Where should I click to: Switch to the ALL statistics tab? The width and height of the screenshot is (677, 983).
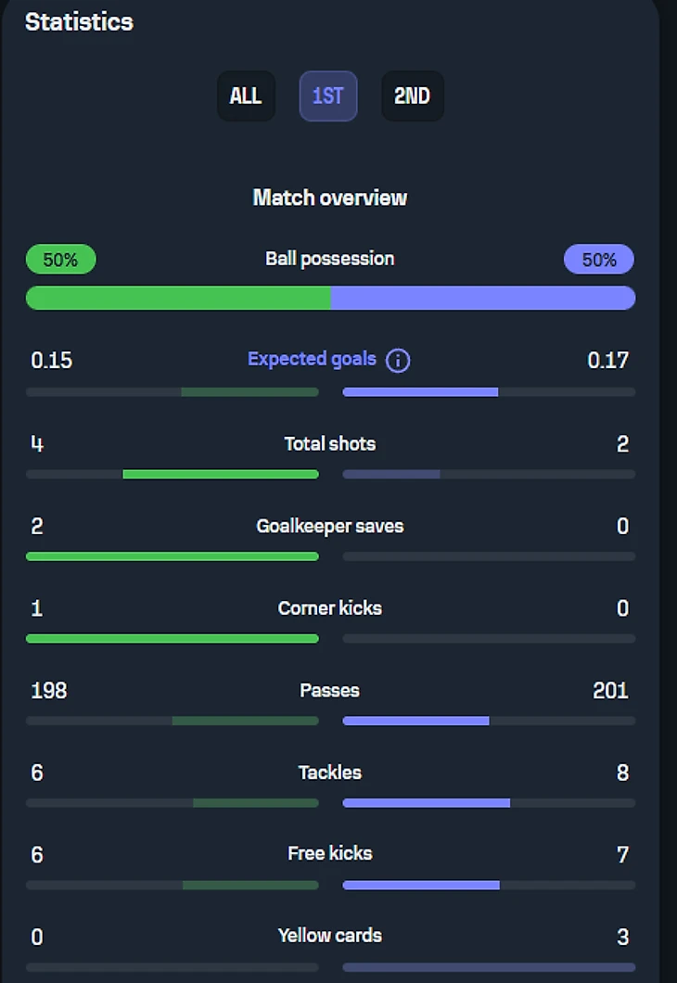point(246,96)
